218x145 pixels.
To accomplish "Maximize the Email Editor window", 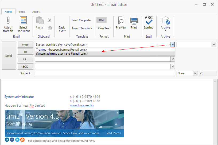I will point(204,5).
